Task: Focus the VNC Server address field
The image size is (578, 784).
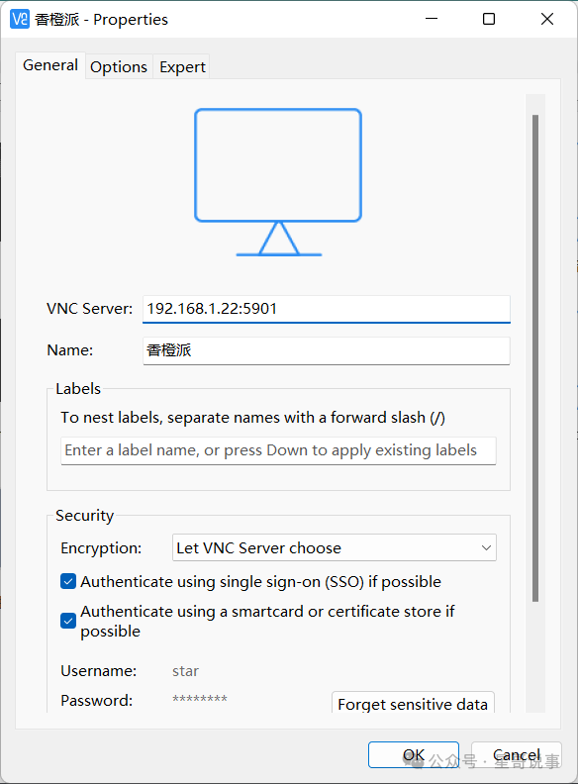Action: point(327,309)
